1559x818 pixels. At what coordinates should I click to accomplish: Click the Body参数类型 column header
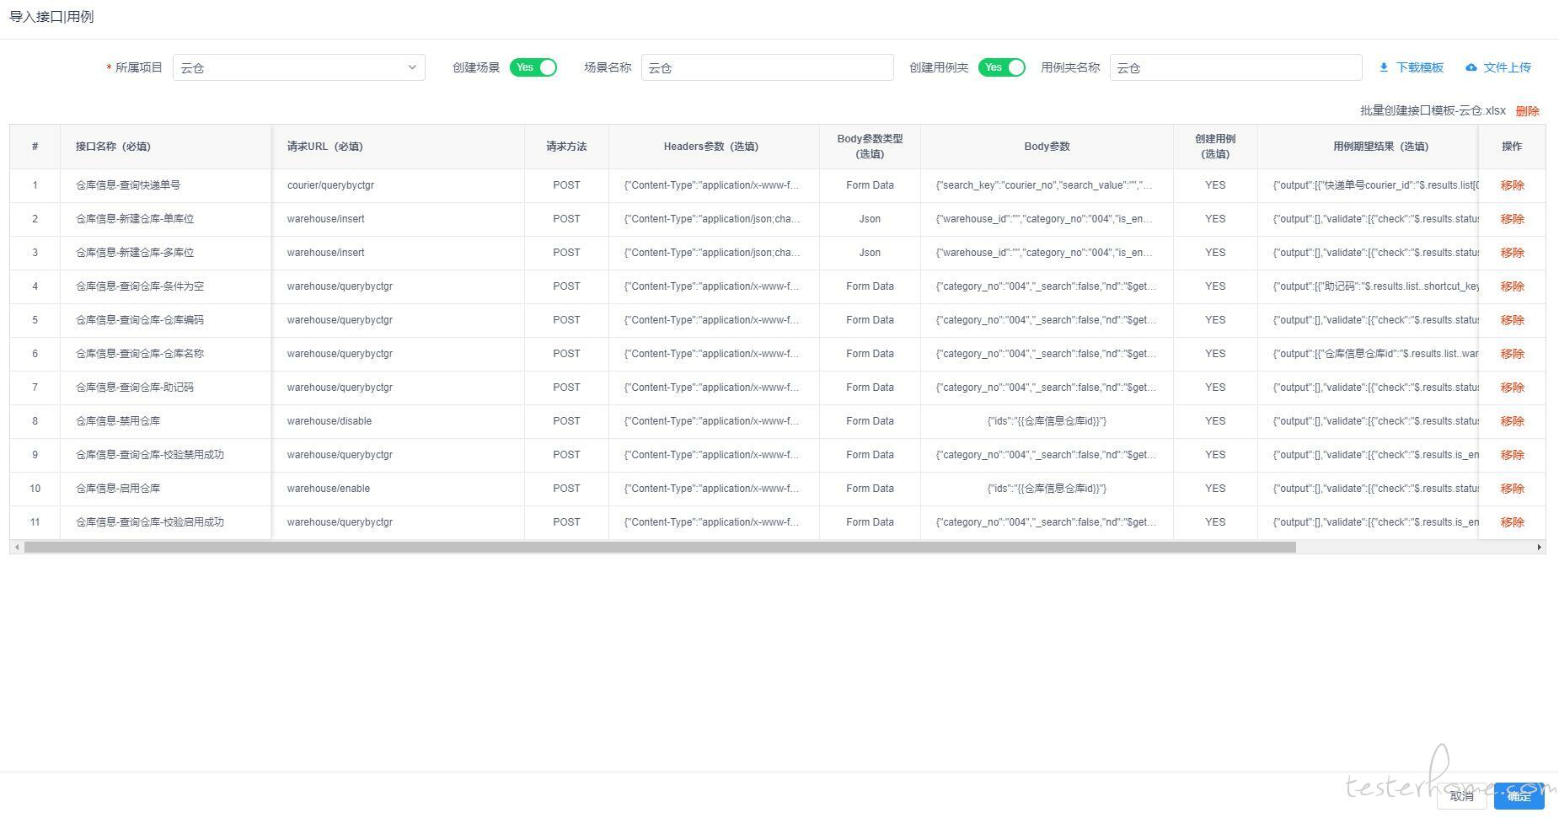[870, 147]
